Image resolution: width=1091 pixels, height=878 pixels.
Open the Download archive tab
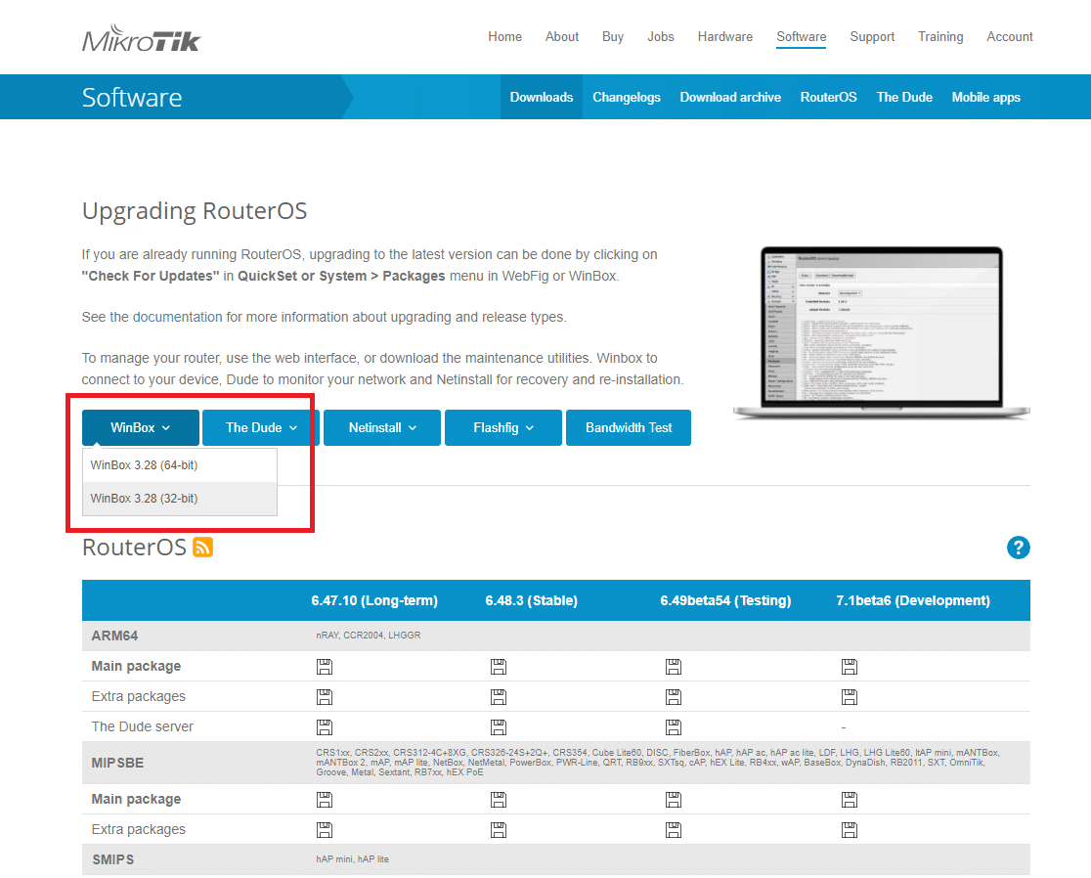[x=730, y=98]
